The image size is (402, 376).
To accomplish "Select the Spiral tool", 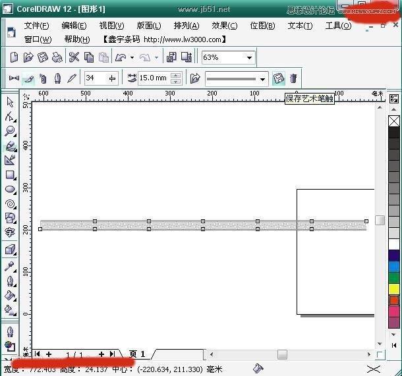I will (x=11, y=204).
